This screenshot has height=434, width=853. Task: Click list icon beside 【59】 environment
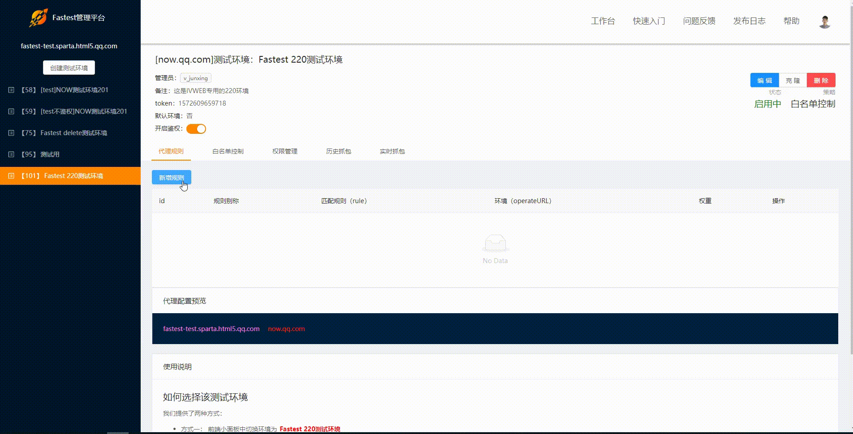coord(12,111)
